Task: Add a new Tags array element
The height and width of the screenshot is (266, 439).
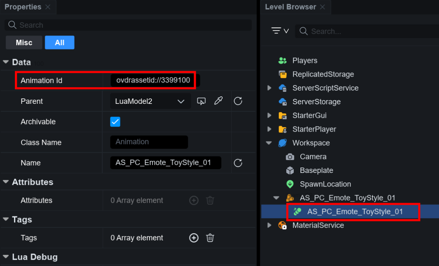Action: (x=194, y=238)
